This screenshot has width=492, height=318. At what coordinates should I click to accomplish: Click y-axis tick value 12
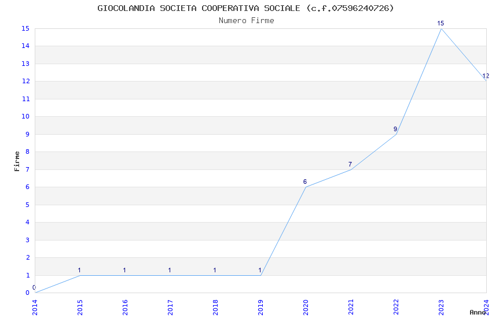tap(25, 81)
